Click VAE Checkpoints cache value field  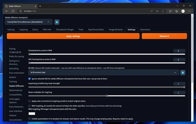179,60
